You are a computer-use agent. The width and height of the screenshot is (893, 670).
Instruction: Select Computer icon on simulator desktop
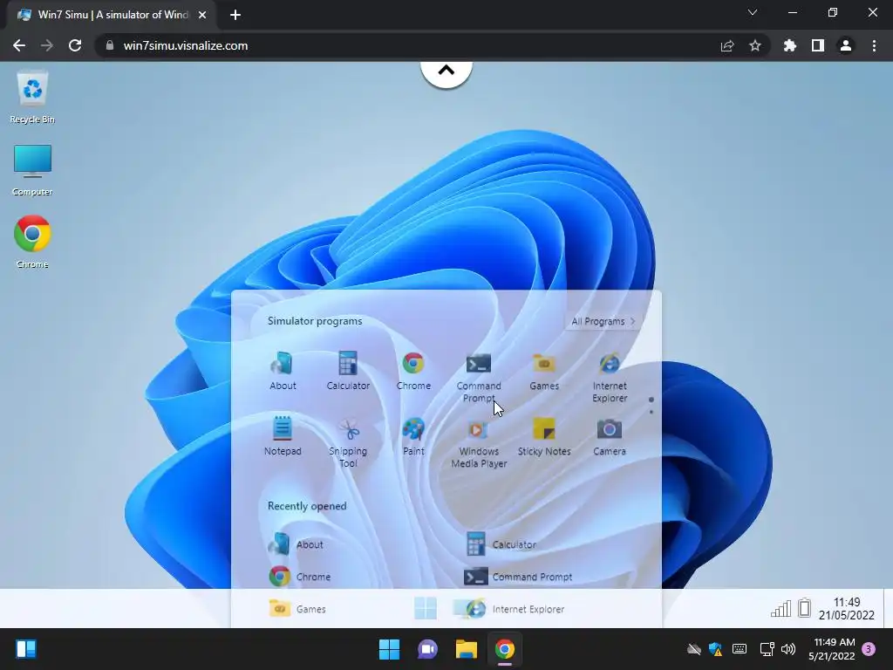[x=32, y=170]
